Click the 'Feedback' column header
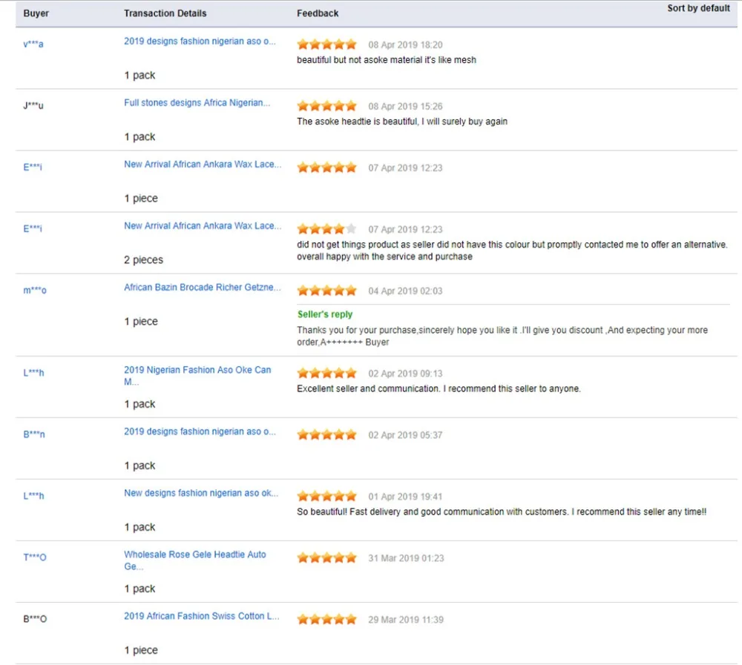The width and height of the screenshot is (742, 665). point(318,13)
